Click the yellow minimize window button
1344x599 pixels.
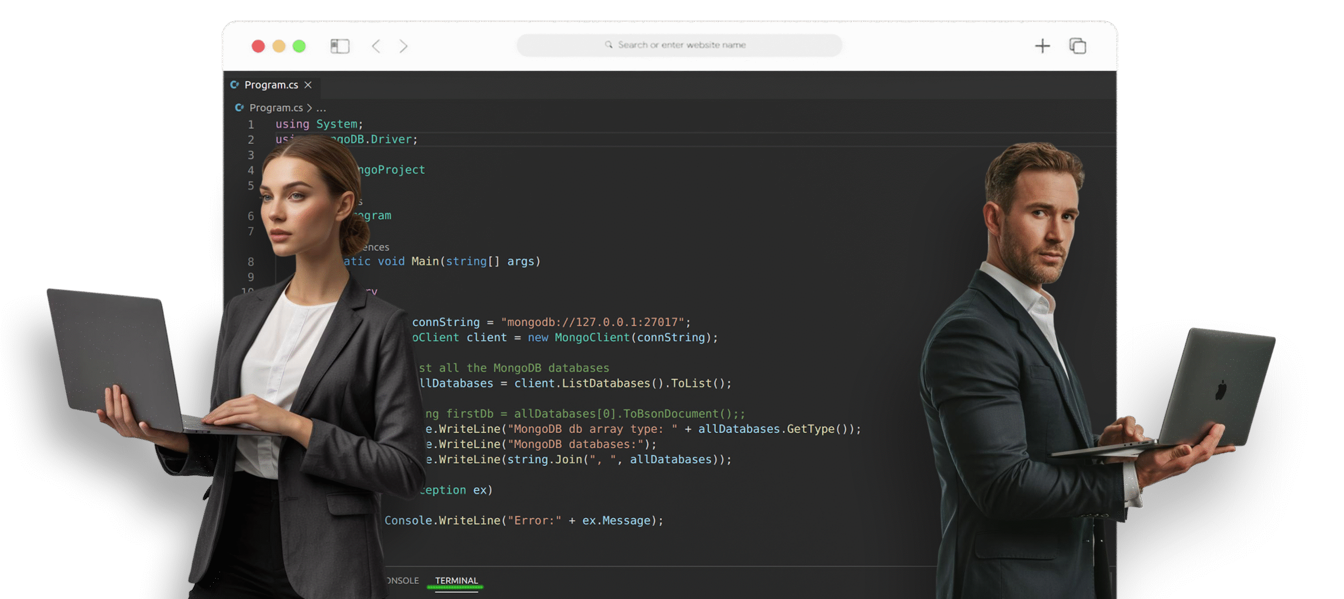[x=279, y=46]
